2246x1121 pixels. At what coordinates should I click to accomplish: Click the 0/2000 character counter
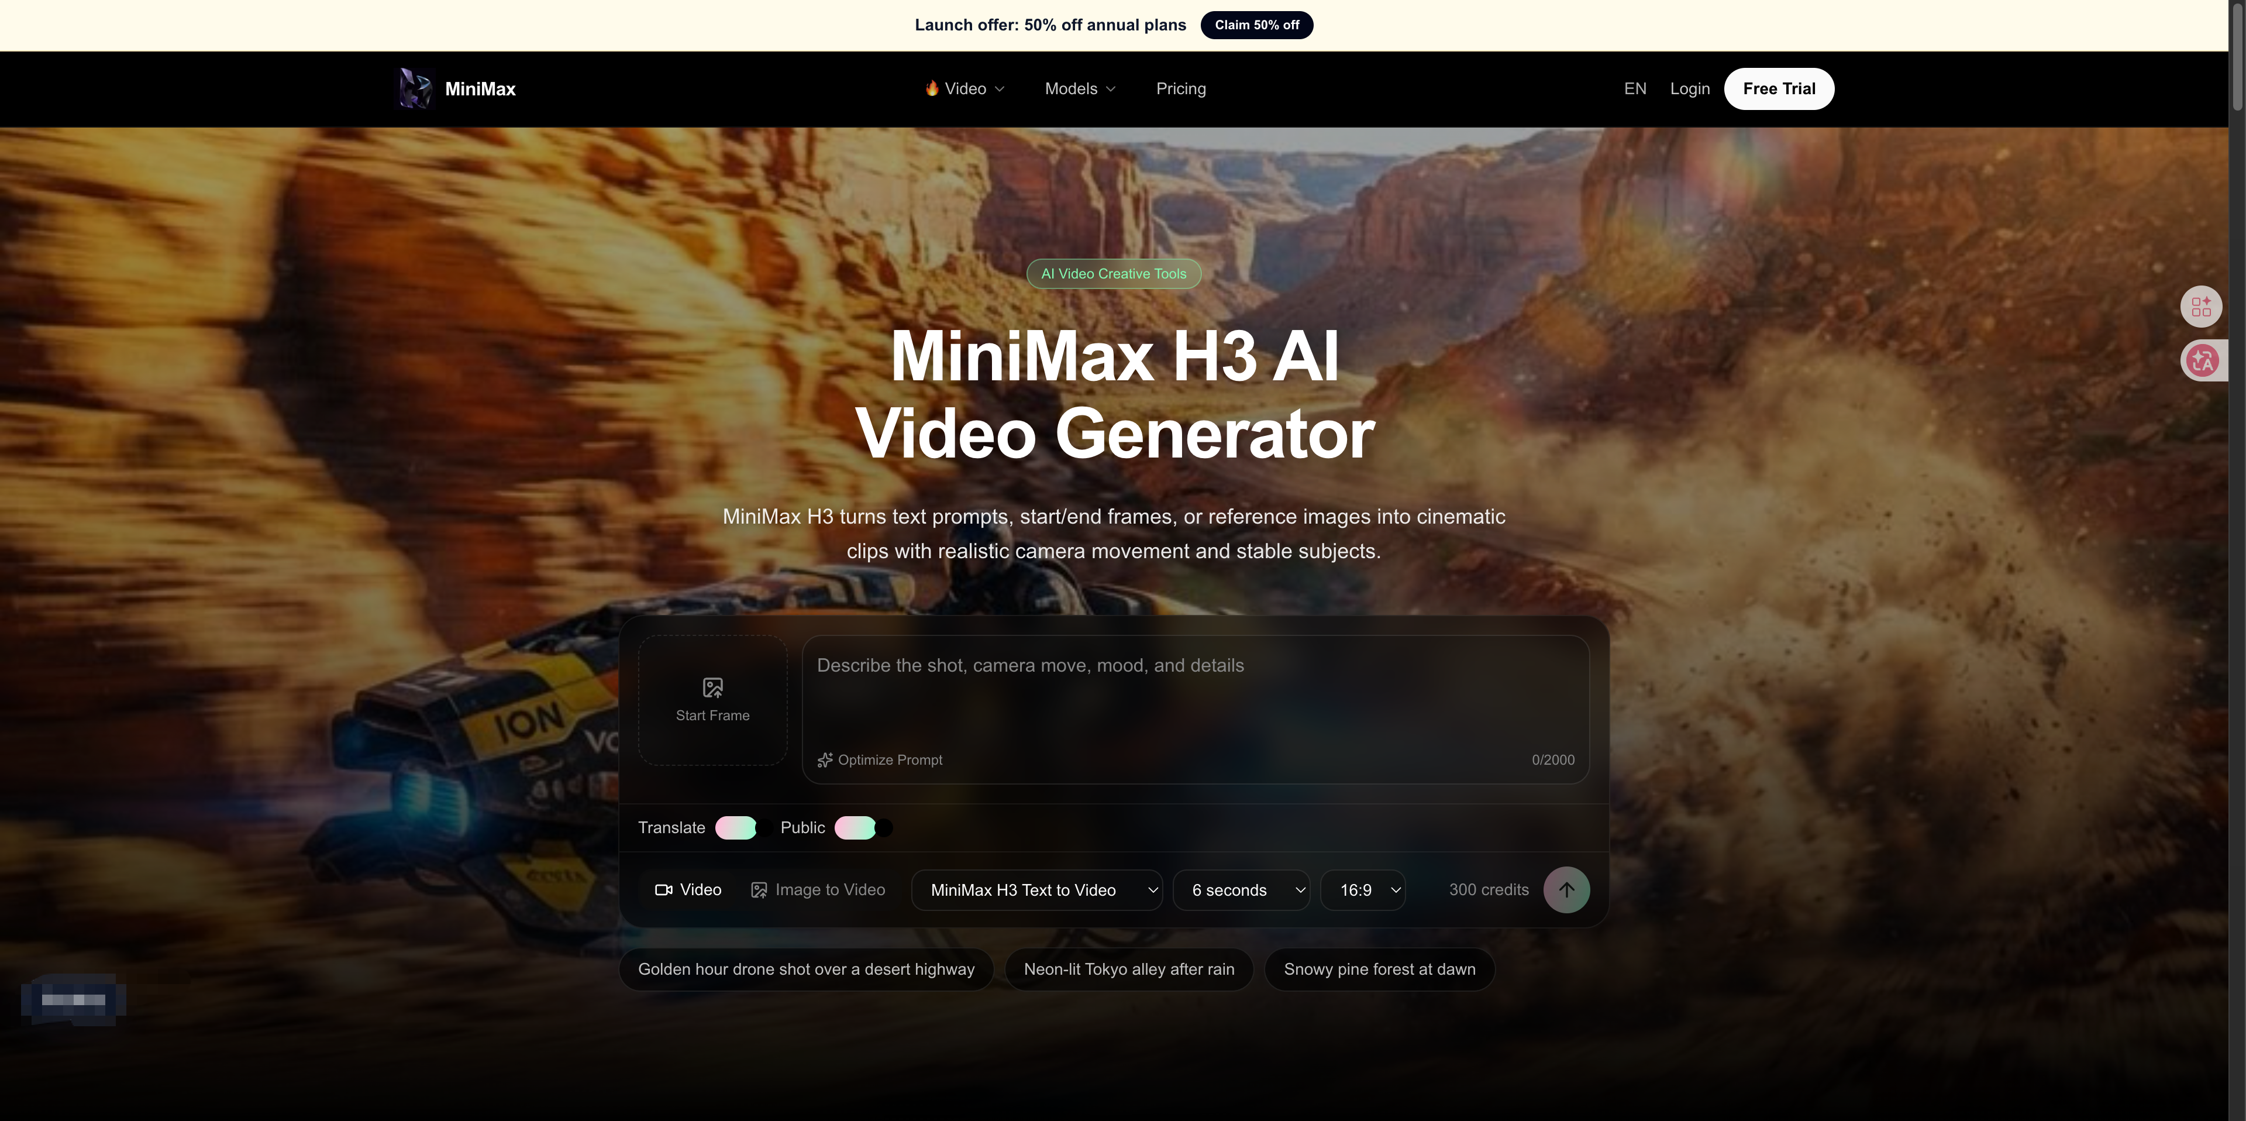(1553, 760)
